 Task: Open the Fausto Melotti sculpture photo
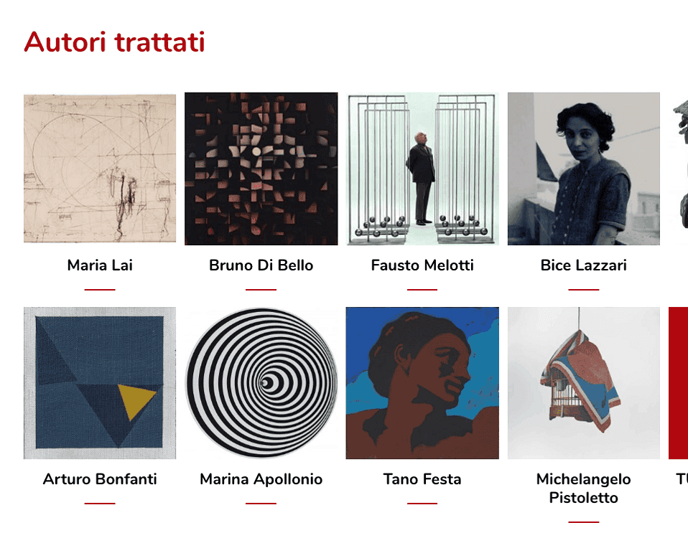pos(422,169)
